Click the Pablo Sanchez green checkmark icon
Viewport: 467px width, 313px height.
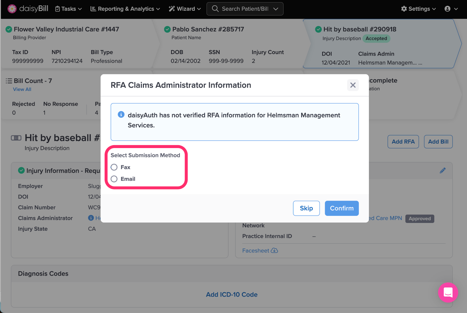pos(167,29)
